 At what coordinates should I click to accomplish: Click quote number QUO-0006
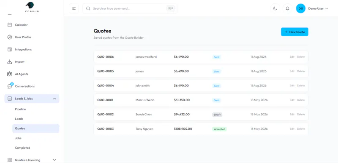click(105, 57)
